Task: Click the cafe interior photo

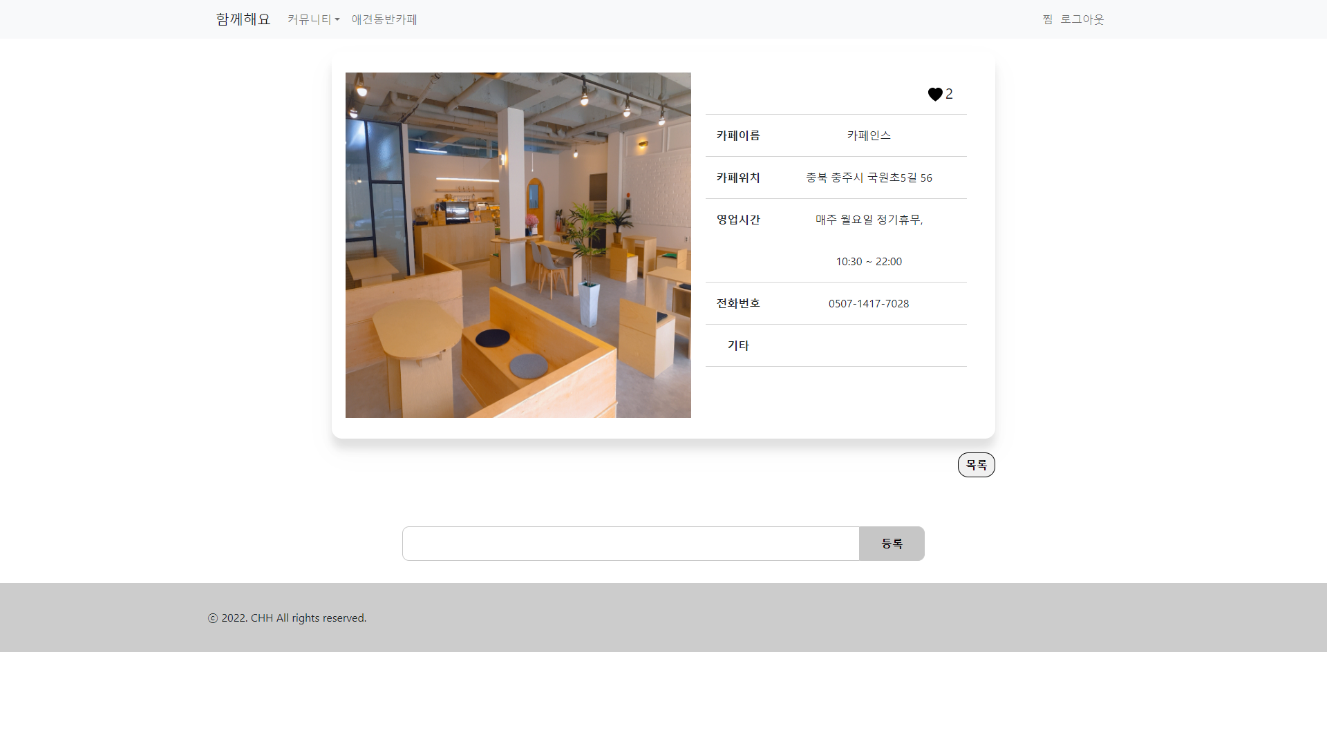Action: coord(518,245)
